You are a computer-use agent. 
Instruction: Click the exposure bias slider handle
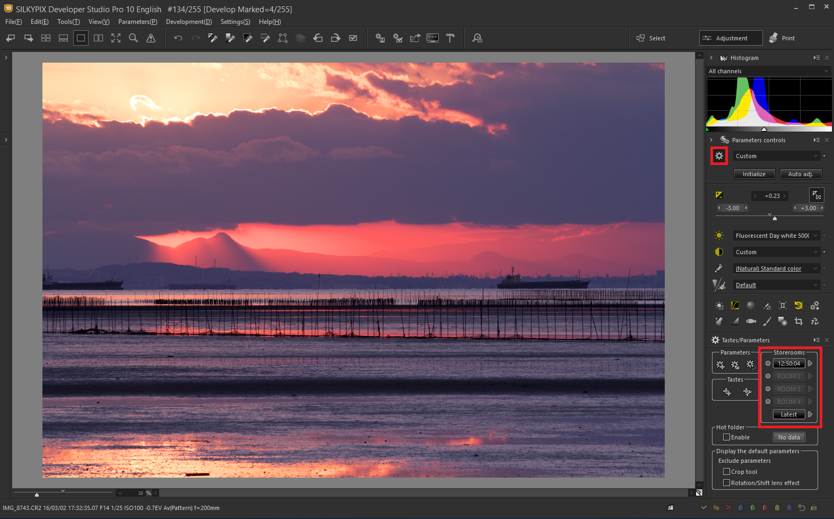tap(775, 218)
